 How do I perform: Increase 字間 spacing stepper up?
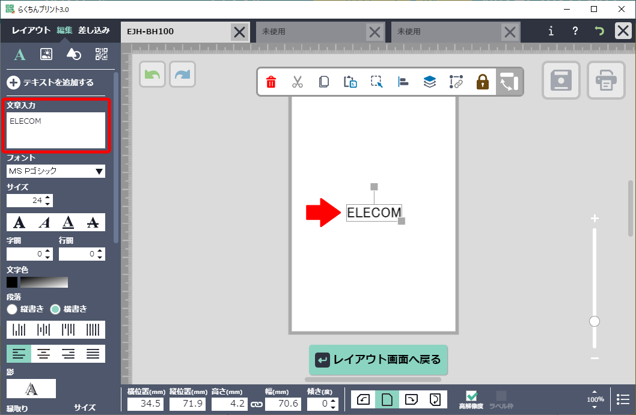click(x=48, y=251)
